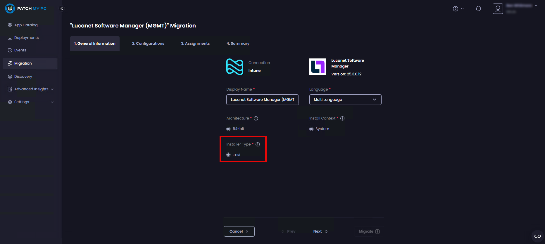This screenshot has width=545, height=244.
Task: Switch to the Configurations tab
Action: click(148, 44)
